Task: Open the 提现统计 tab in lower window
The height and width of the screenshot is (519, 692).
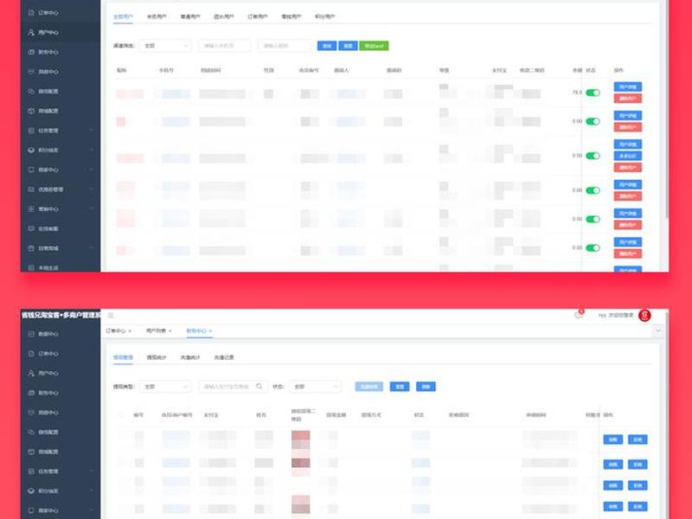Action: coord(157,357)
